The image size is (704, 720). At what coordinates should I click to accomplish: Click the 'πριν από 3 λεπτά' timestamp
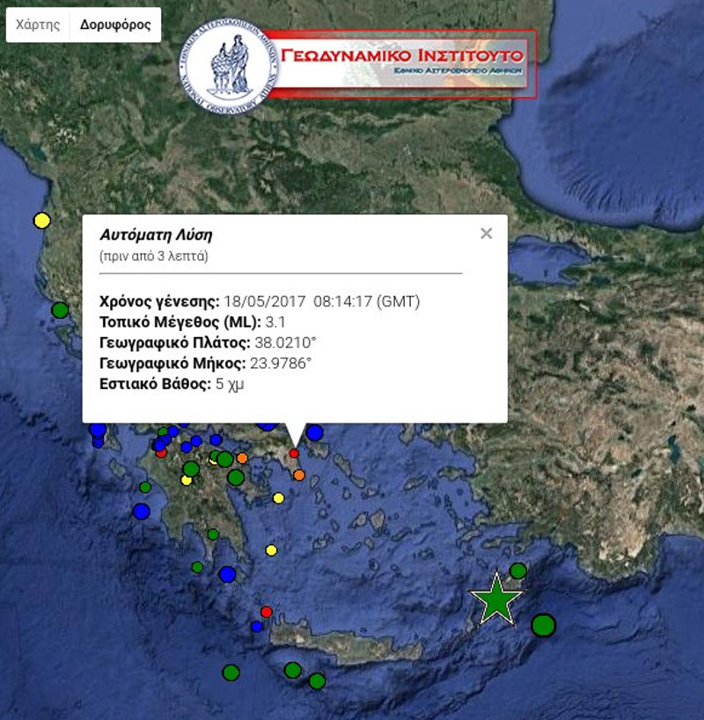click(154, 256)
